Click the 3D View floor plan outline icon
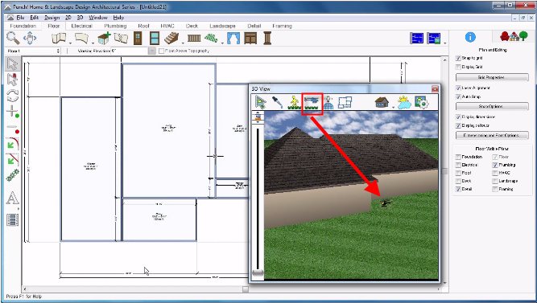 click(345, 102)
